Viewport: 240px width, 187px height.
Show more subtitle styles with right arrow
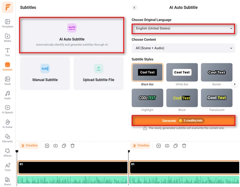click(235, 84)
